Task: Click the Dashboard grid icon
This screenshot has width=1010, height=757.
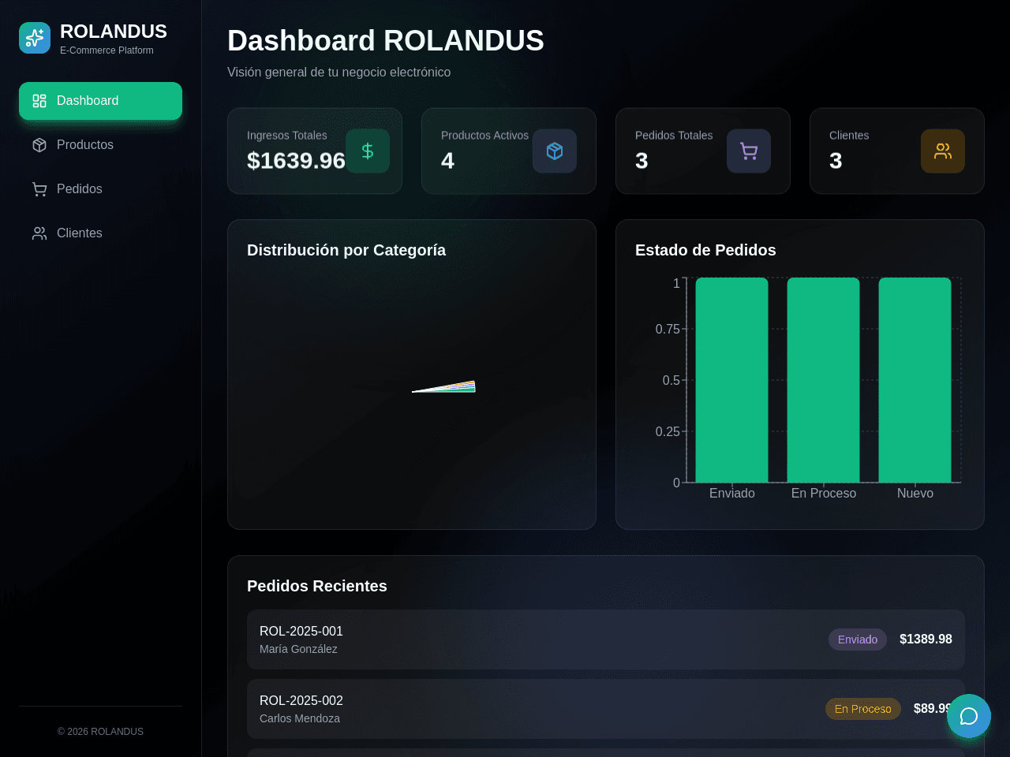Action: click(x=39, y=101)
